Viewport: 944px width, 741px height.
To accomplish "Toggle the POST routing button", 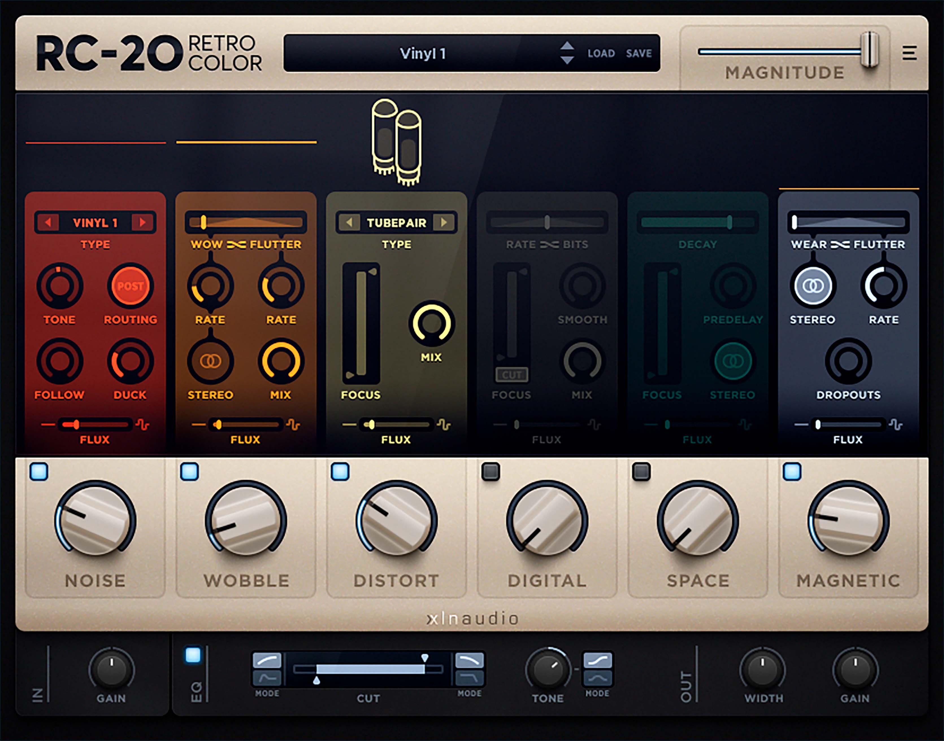I will [130, 286].
